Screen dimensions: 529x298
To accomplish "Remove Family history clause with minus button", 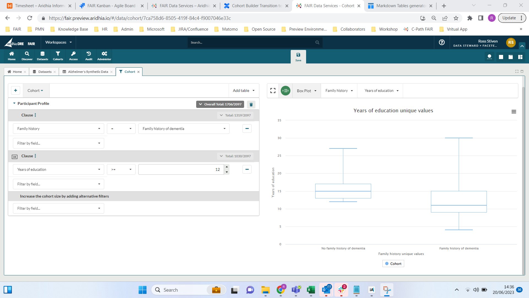I will click(x=247, y=129).
